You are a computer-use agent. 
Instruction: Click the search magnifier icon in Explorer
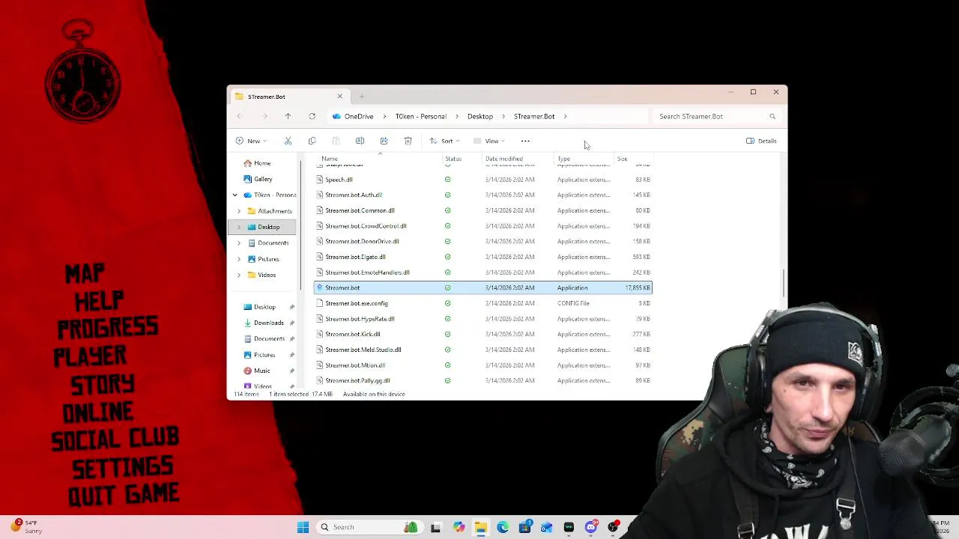tap(772, 116)
